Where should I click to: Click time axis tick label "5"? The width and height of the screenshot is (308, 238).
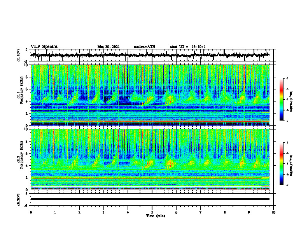click(152, 212)
